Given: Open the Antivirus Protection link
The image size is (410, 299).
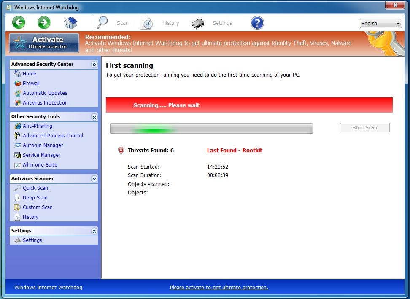Looking at the screenshot, I should [45, 103].
